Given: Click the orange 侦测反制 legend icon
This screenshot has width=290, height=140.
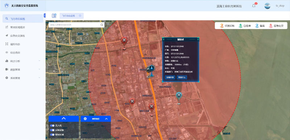Looking at the screenshot, I should 222,26.
